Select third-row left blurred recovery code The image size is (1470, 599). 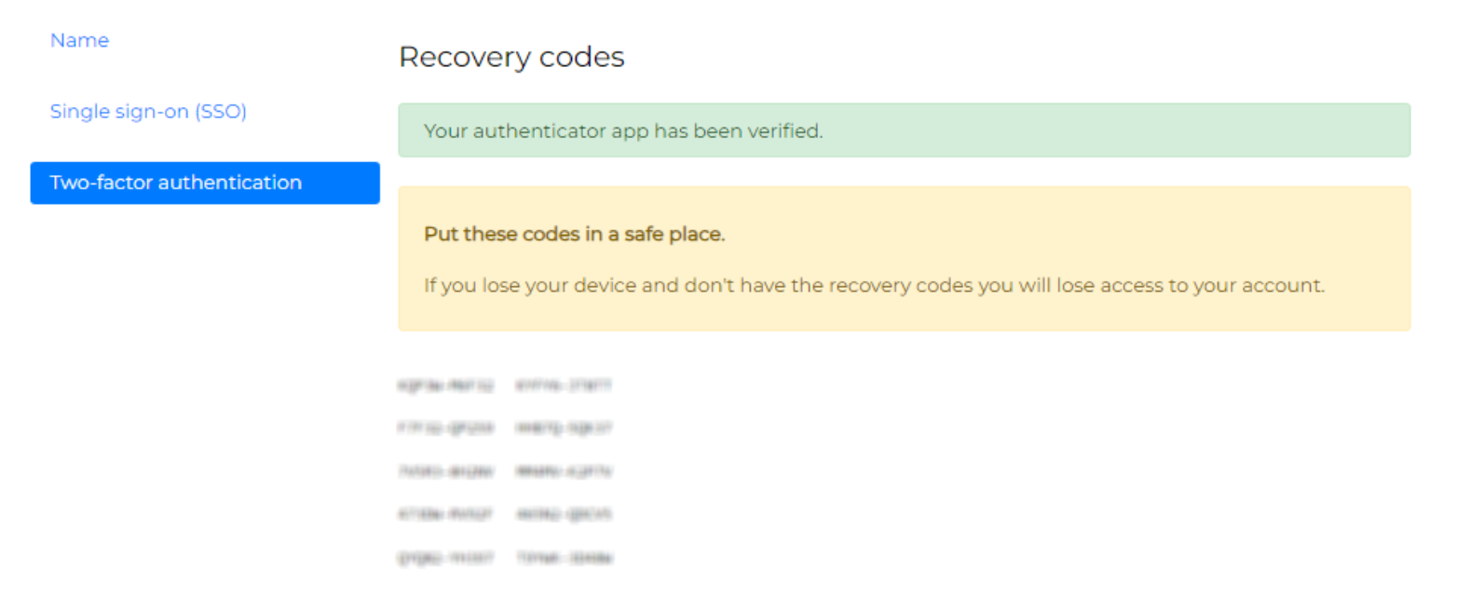[445, 471]
